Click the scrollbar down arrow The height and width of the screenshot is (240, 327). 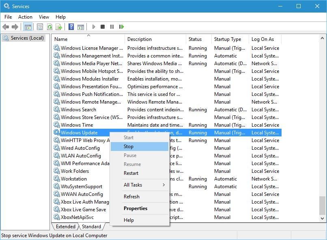(322, 219)
